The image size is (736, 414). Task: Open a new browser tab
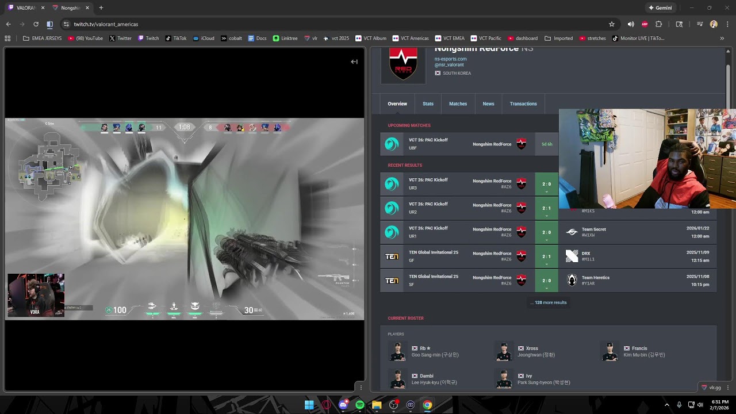pos(101,8)
